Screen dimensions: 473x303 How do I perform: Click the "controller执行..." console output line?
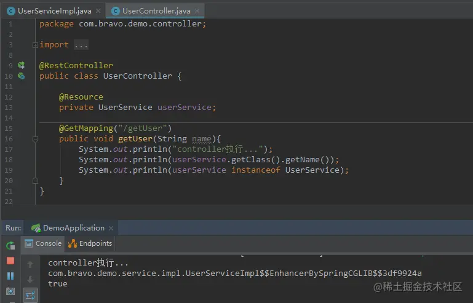coord(88,262)
